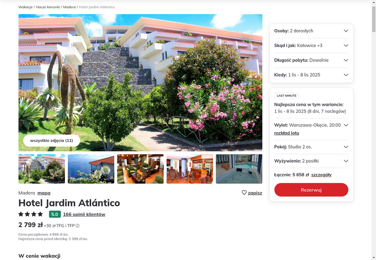
Task: Select the indoor pool jacuzzi thumbnail
Action: coord(239,169)
